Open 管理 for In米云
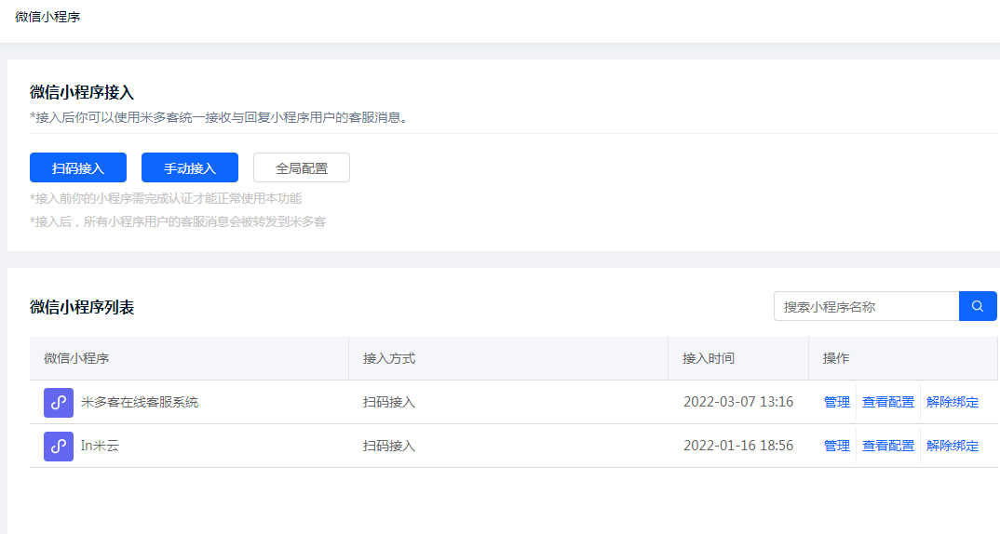The height and width of the screenshot is (534, 1000). pos(837,446)
